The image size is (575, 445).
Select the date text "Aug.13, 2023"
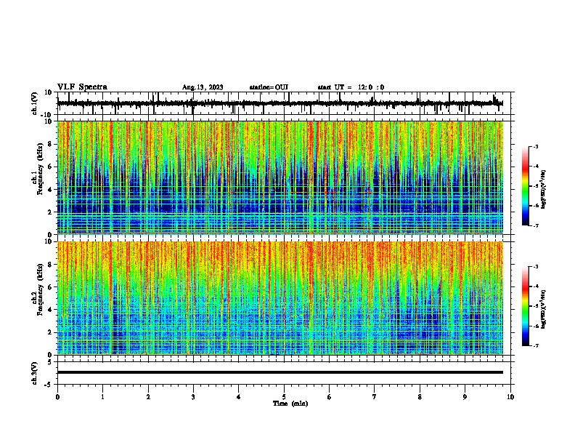pyautogui.click(x=203, y=87)
